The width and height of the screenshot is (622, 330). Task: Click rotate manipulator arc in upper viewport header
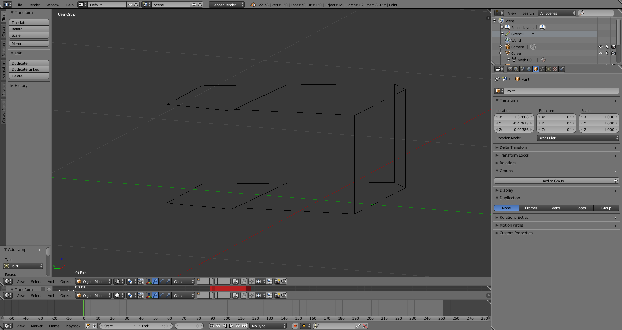pyautogui.click(x=162, y=281)
